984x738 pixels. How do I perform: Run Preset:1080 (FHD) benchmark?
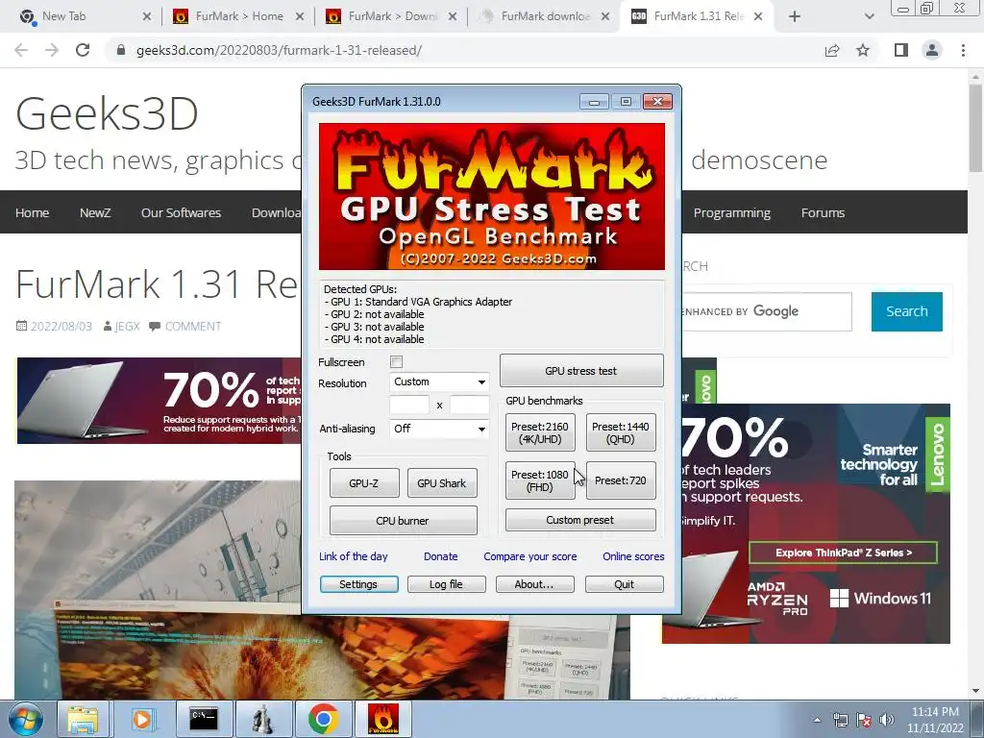click(x=540, y=480)
